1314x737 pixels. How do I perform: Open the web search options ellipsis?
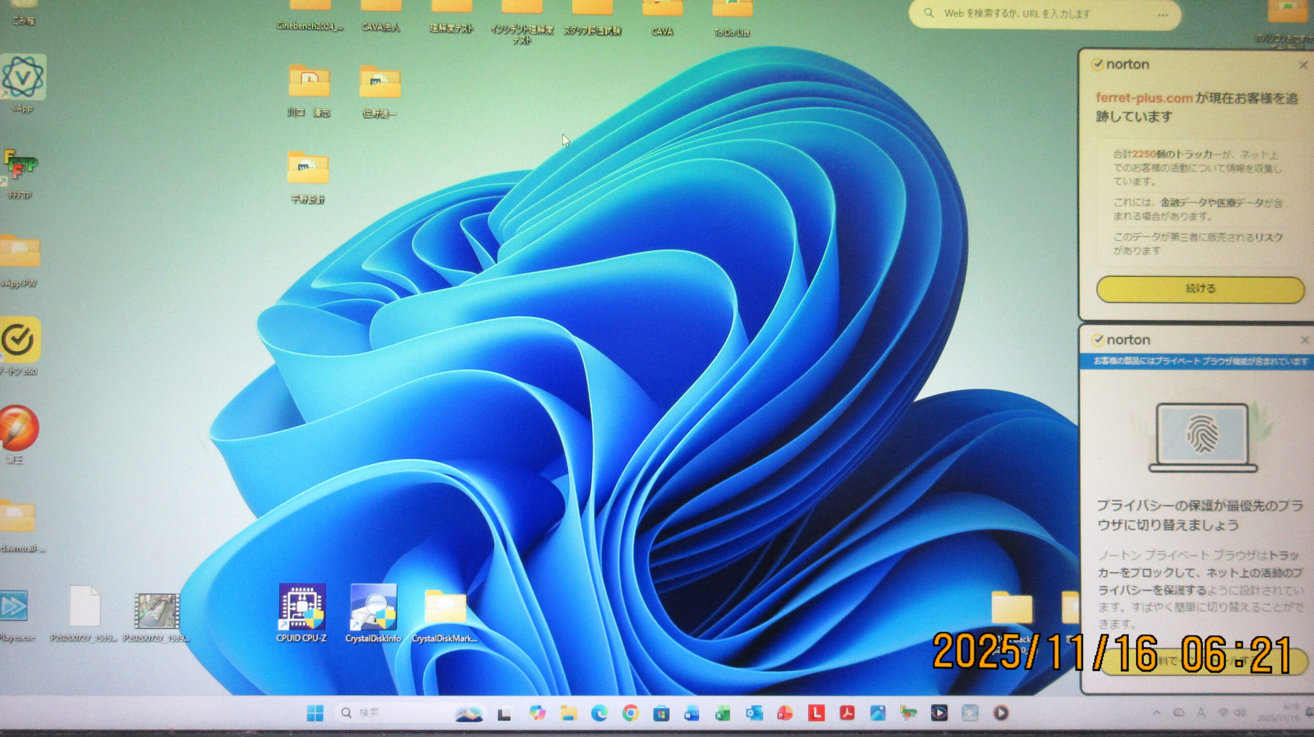[x=1163, y=15]
